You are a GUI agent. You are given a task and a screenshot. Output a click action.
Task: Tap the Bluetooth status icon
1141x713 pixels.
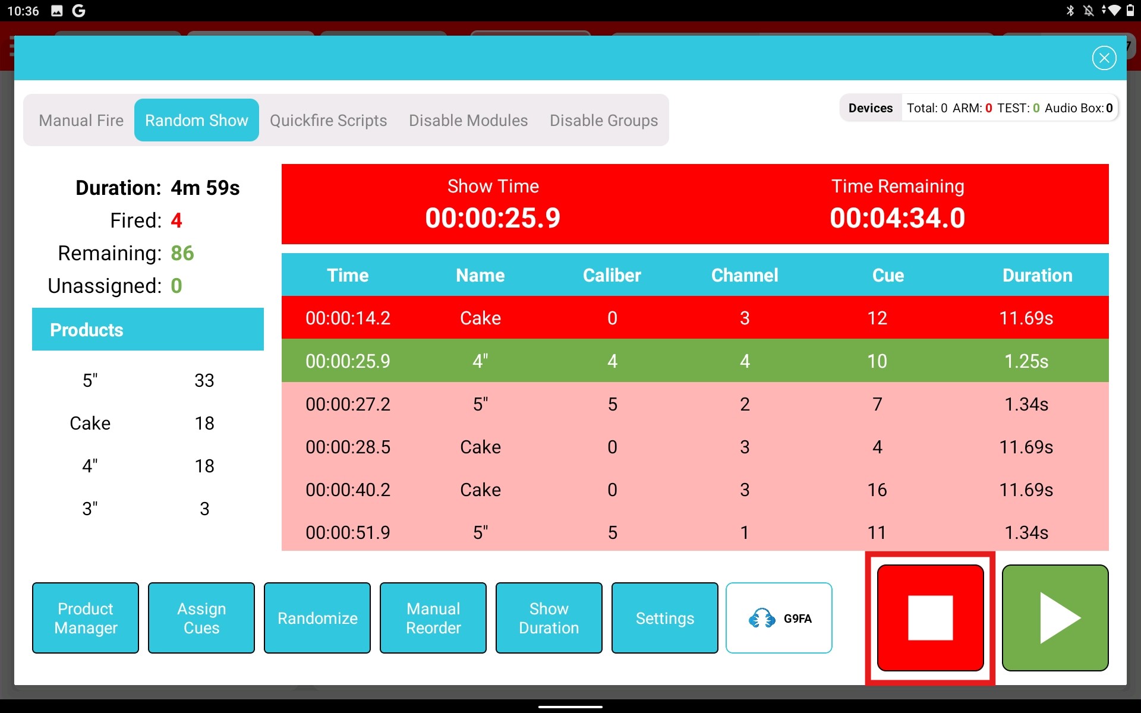[x=1070, y=11]
